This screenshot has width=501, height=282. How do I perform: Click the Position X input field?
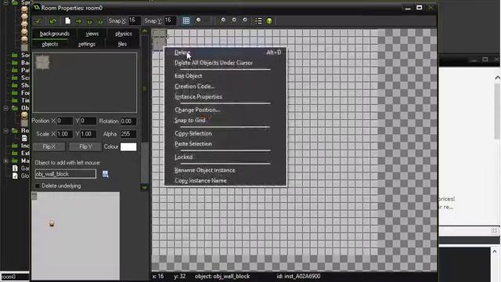coord(64,121)
